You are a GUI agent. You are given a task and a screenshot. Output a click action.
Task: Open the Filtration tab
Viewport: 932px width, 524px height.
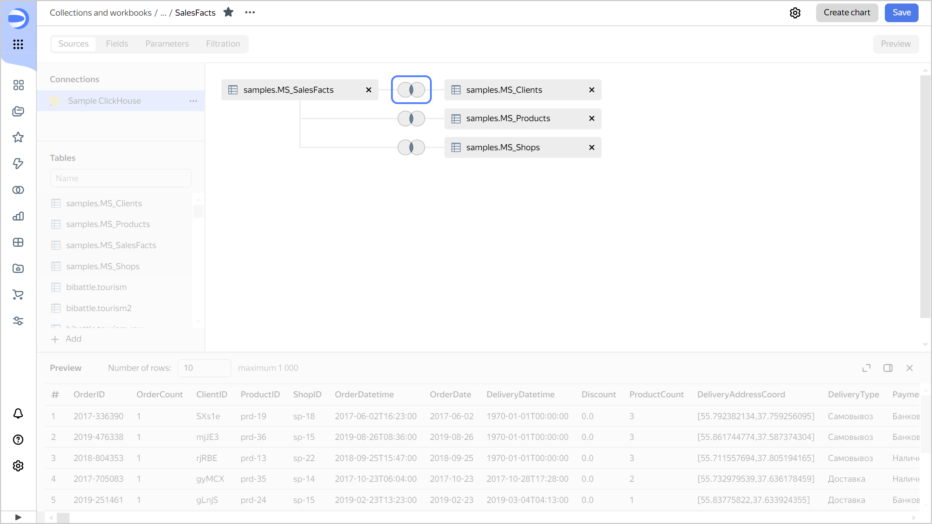pyautogui.click(x=223, y=44)
